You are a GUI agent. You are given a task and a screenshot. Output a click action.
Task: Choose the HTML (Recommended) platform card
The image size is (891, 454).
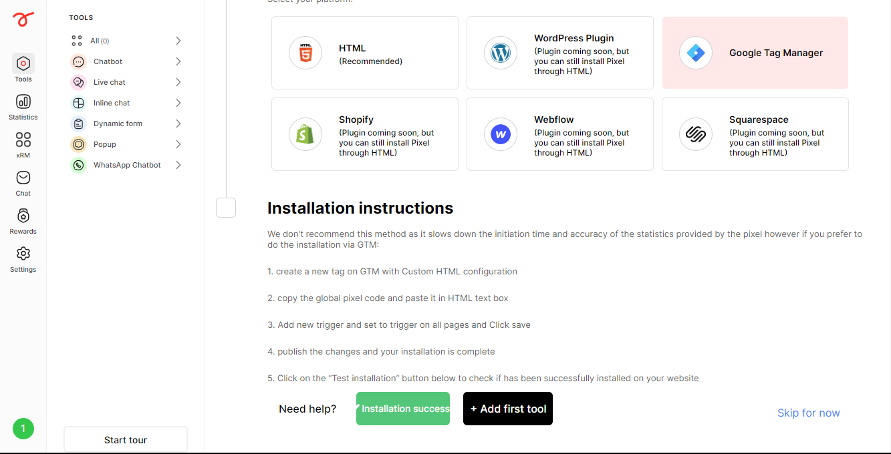pyautogui.click(x=365, y=53)
